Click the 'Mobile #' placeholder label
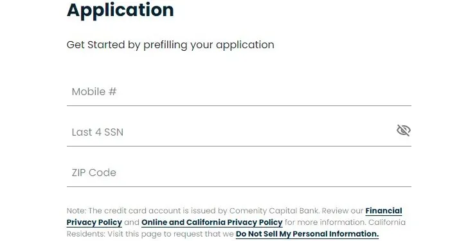The height and width of the screenshot is (241, 450). (94, 92)
